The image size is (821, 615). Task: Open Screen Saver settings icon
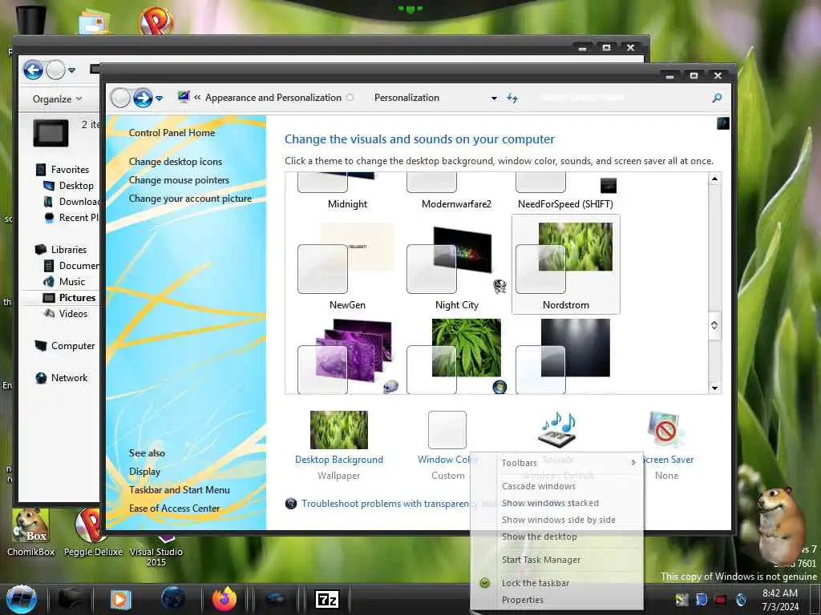point(666,430)
